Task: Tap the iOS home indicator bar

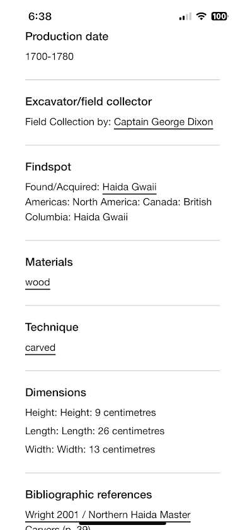Action: point(122,523)
